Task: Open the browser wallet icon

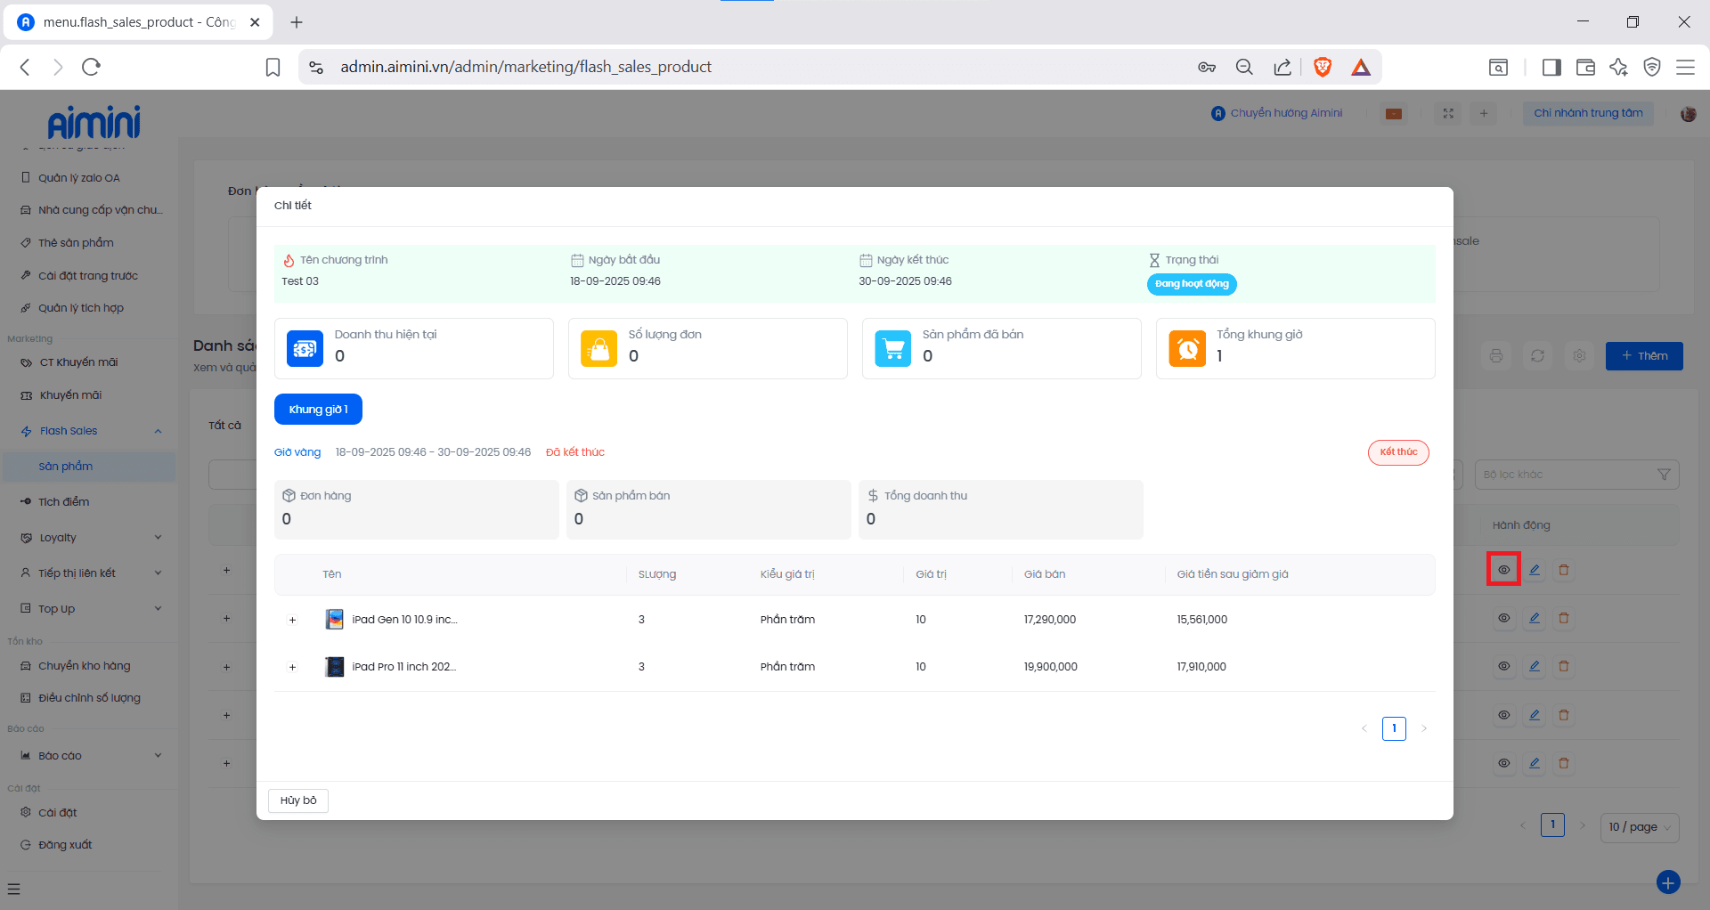Action: click(x=1585, y=68)
